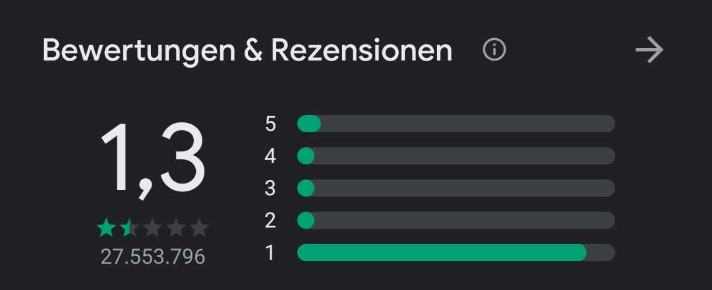
Task: Click the number 2 row label
Action: (x=270, y=220)
